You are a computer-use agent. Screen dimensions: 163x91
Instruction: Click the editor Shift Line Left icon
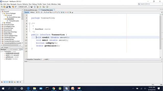62,12
